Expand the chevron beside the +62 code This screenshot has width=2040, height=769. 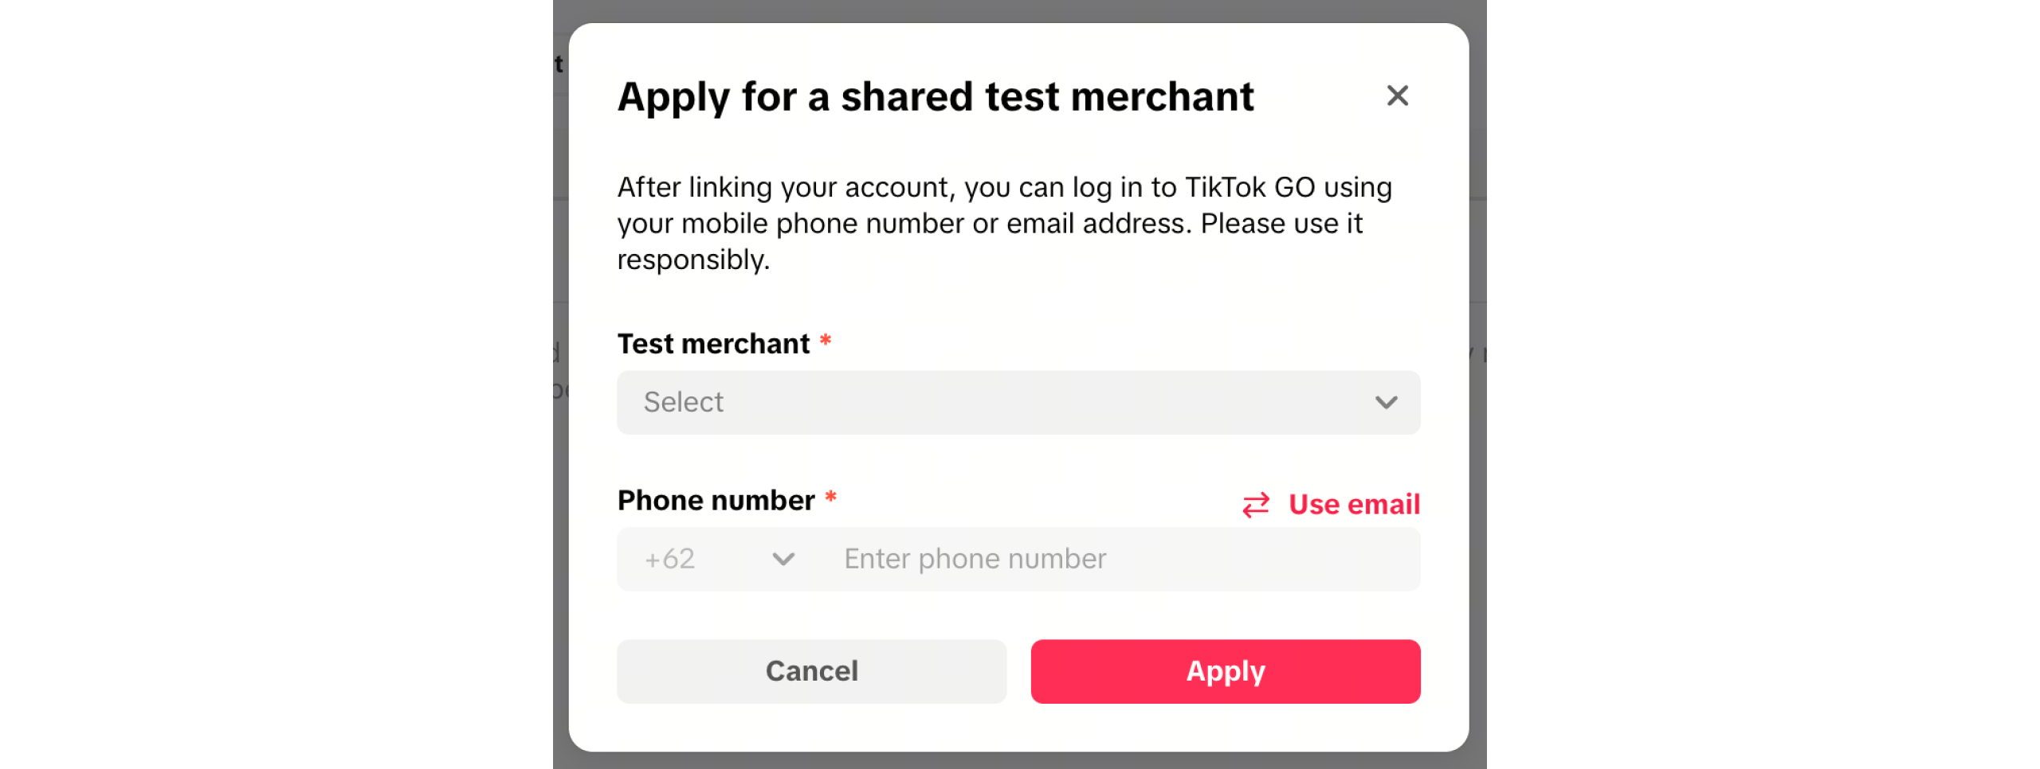[x=783, y=560]
